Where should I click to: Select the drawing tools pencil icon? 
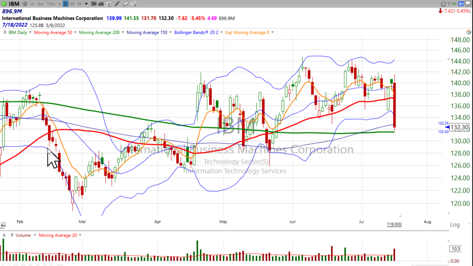coord(117,4)
